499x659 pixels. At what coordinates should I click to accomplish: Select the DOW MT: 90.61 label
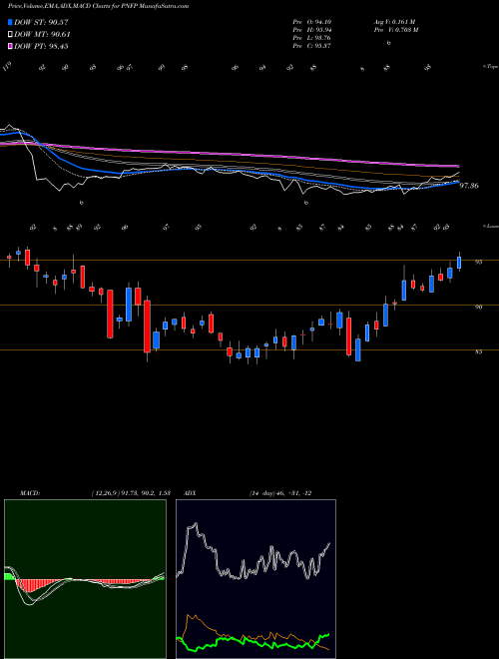point(42,35)
